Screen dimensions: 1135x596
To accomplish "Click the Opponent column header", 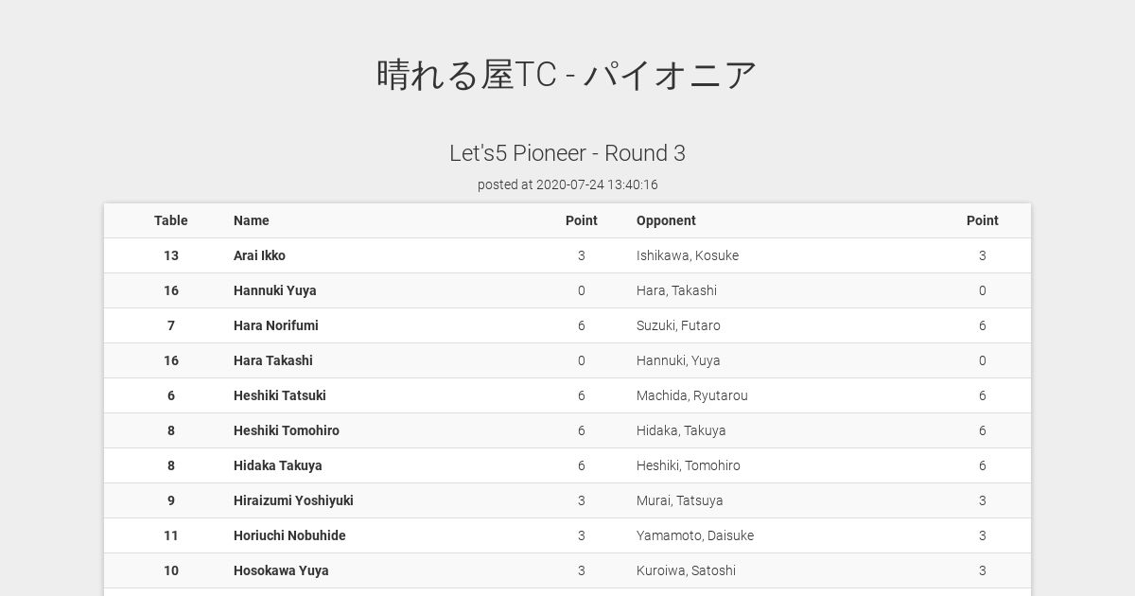I will 666,220.
